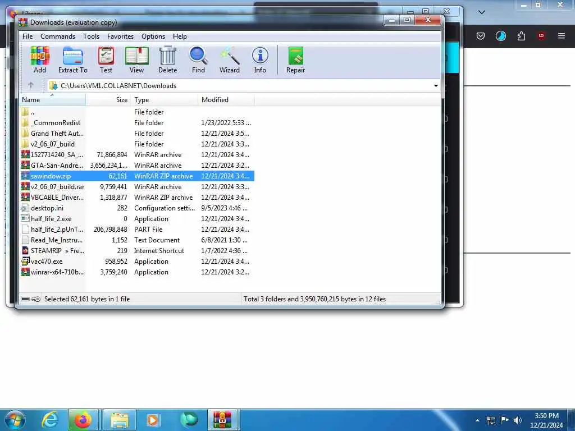575x431 pixels.
Task: Open the Find magnifier tool
Action: (x=198, y=59)
